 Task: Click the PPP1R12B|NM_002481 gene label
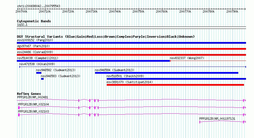click(x=33, y=97)
